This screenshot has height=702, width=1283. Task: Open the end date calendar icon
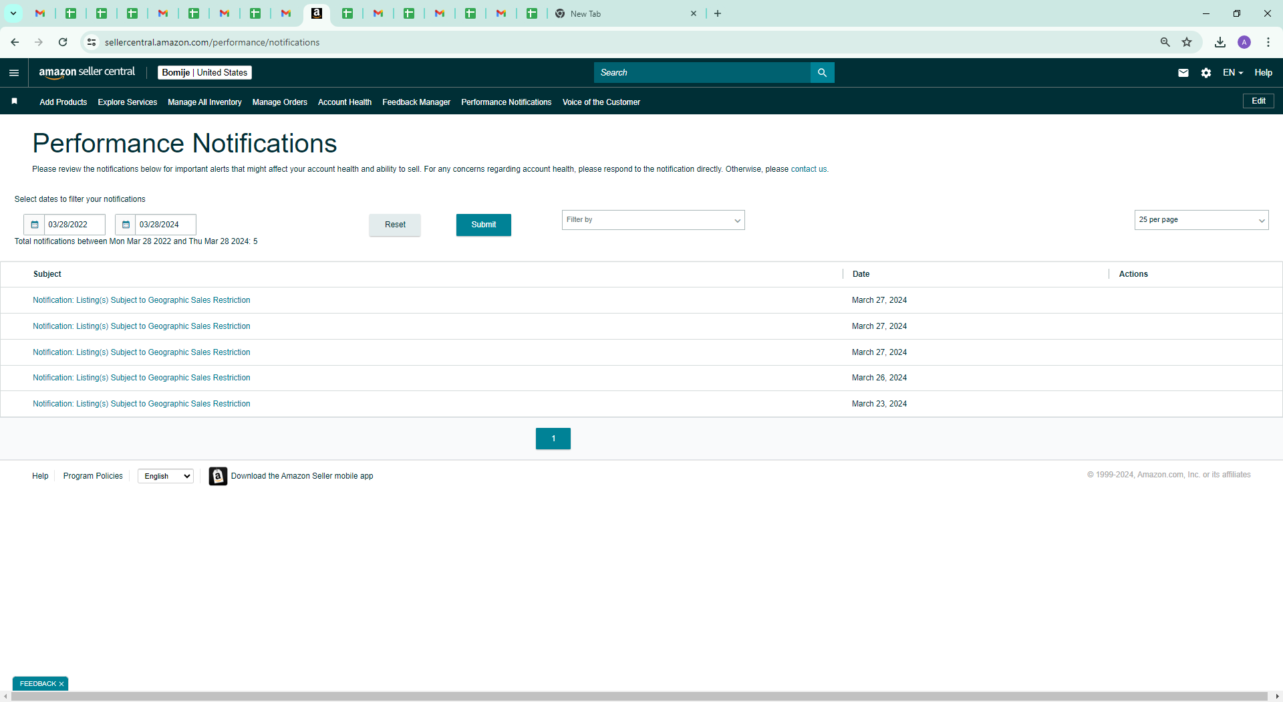coord(126,225)
